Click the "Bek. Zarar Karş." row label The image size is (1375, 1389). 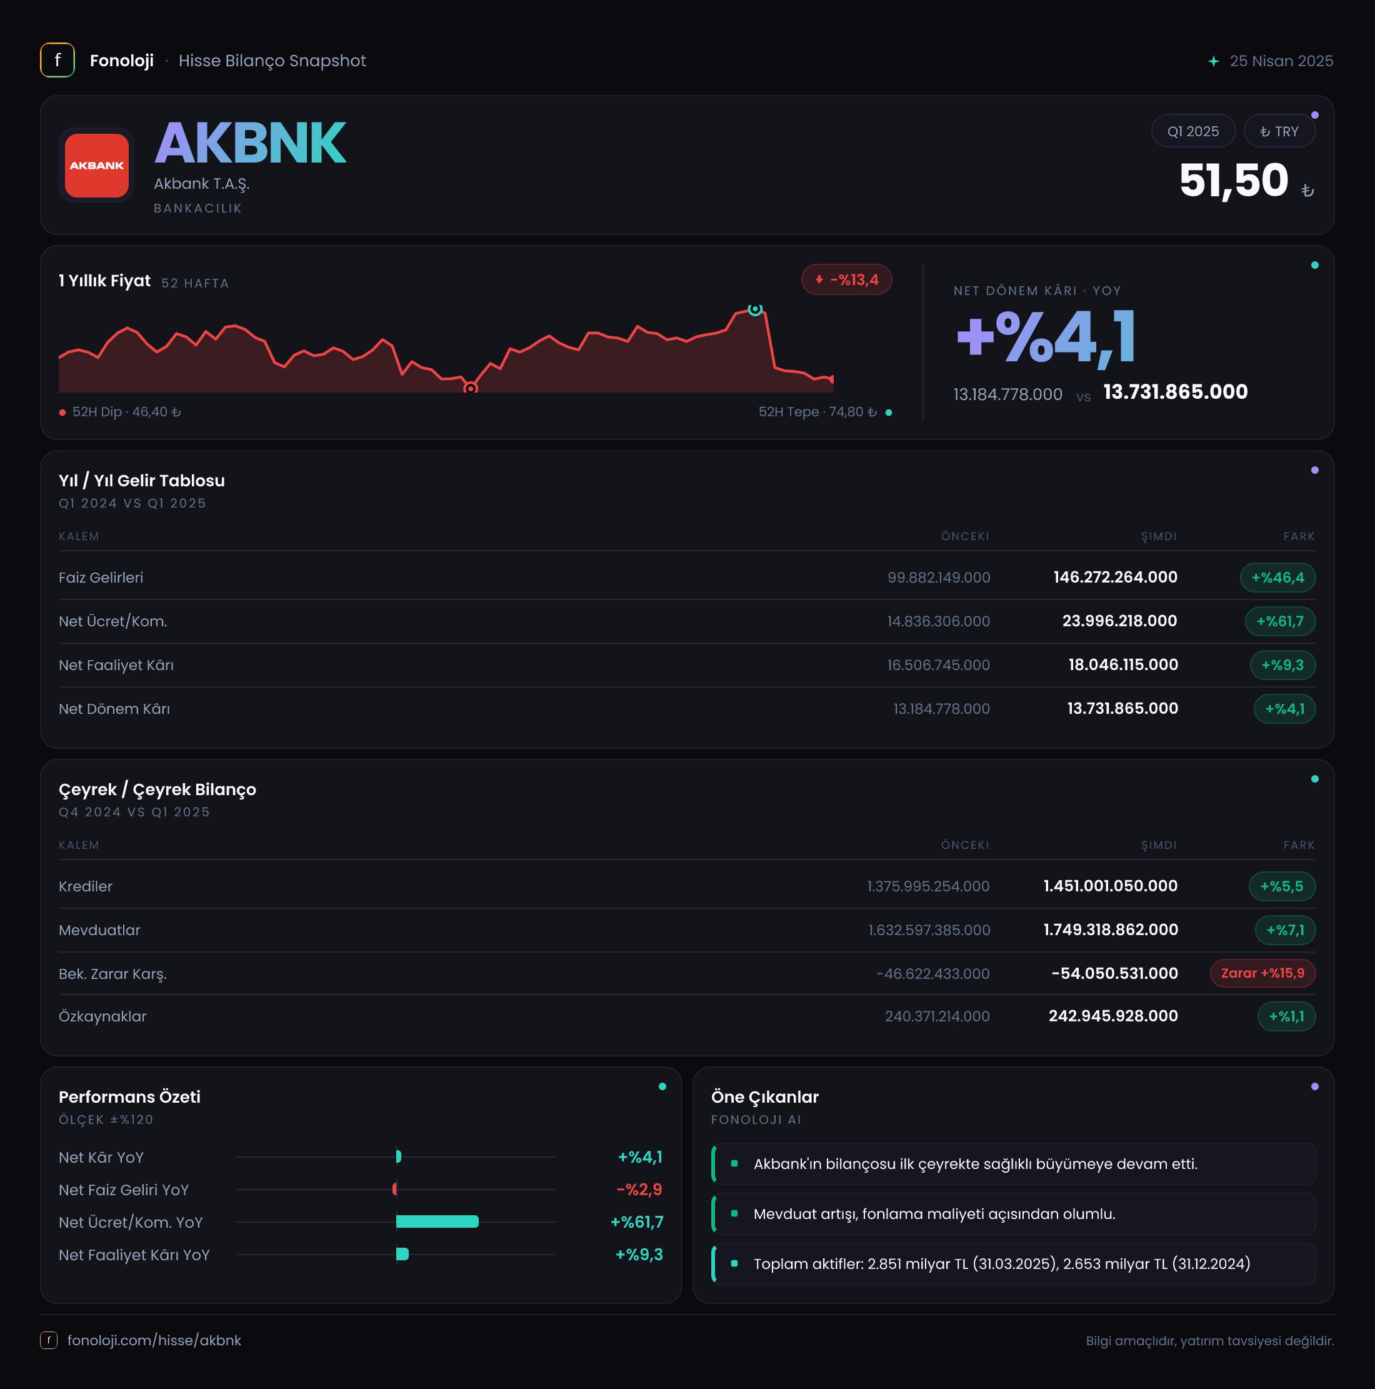(113, 974)
